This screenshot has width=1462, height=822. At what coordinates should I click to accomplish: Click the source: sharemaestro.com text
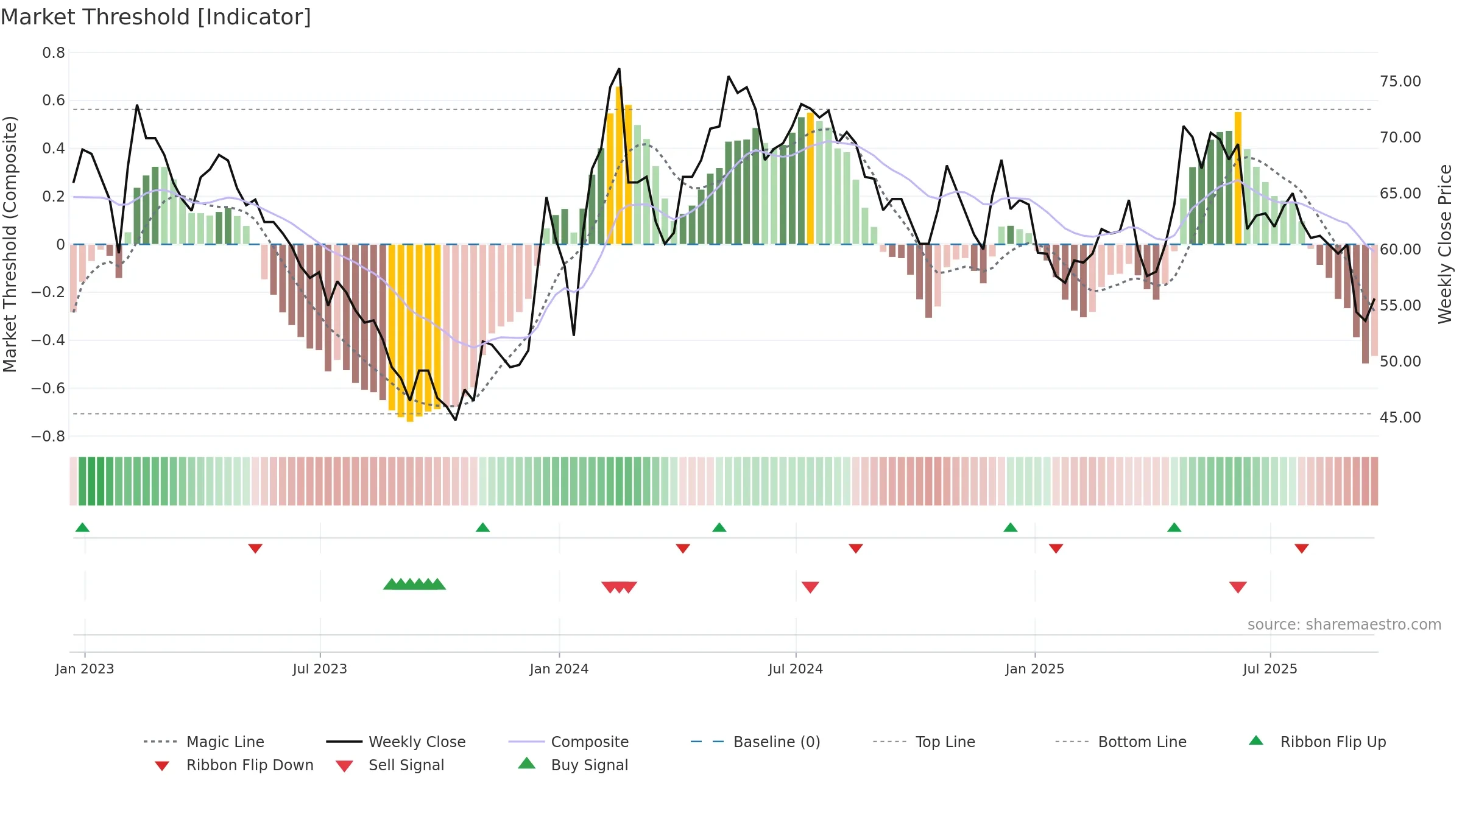click(1344, 625)
